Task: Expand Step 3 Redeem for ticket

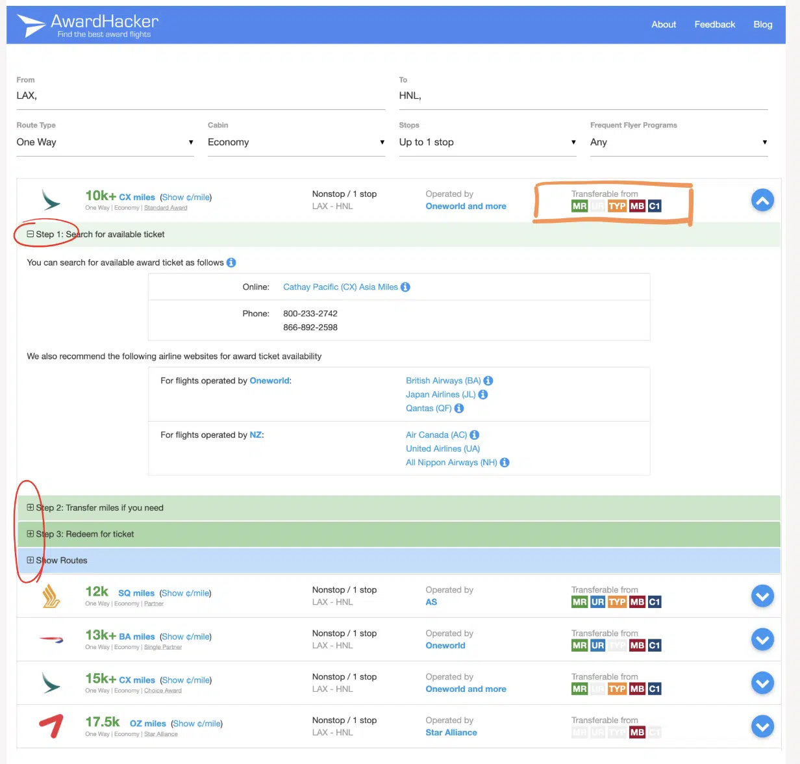Action: (x=31, y=534)
